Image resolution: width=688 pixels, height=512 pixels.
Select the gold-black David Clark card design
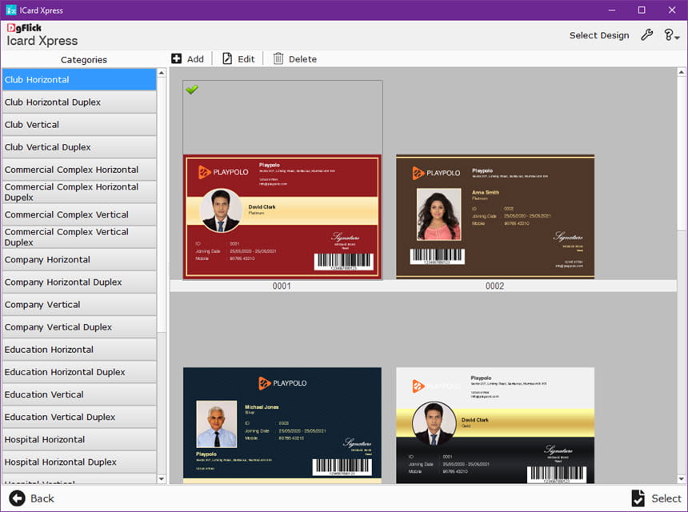pos(495,425)
